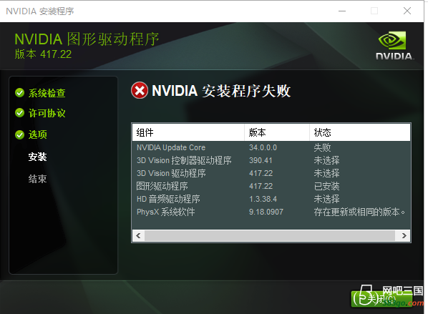Click the NVIDIA logo in the header

394,45
